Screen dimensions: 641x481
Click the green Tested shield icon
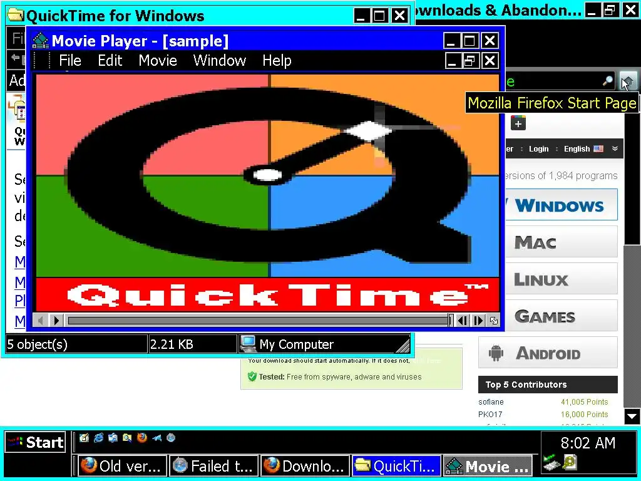pyautogui.click(x=252, y=376)
